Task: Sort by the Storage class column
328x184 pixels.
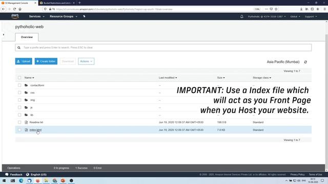Action: tap(262, 78)
